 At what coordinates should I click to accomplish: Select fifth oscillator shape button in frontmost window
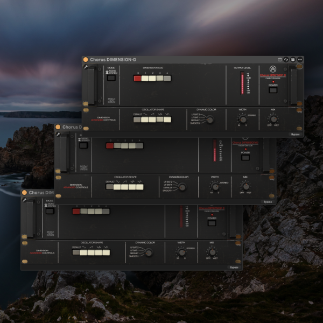(167, 120)
